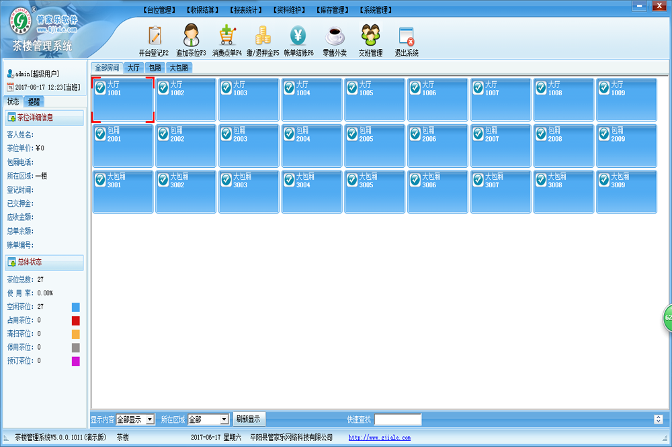Click the checkmark icon on 大厅 1007
Screen dimensions: 672x447
click(x=478, y=88)
